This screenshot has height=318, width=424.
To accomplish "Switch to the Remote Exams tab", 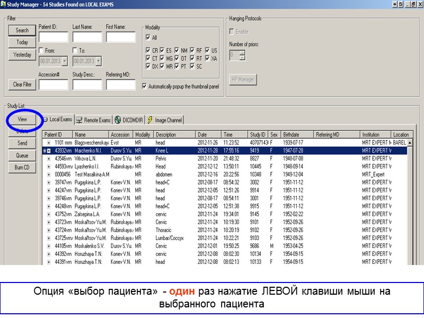I will point(94,120).
